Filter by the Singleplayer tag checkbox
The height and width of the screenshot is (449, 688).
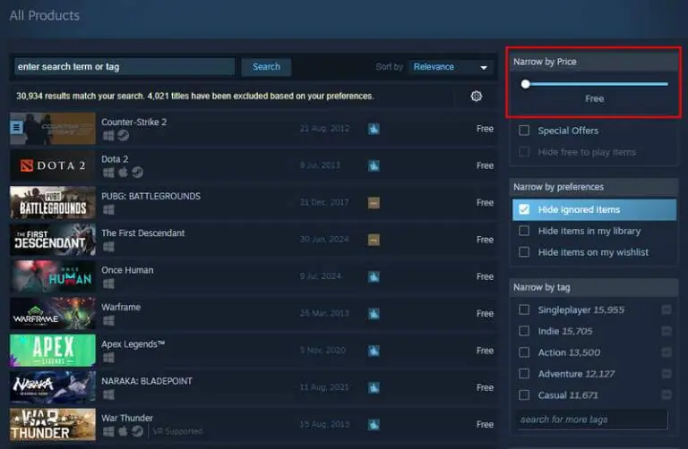click(x=524, y=309)
